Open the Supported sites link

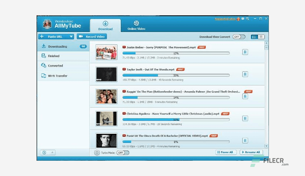pos(225,19)
